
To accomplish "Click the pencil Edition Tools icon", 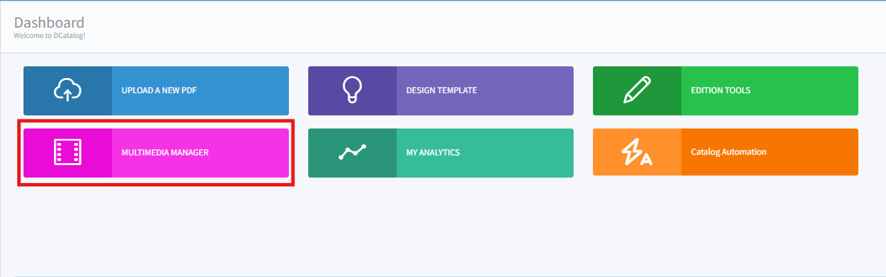I will tap(637, 90).
